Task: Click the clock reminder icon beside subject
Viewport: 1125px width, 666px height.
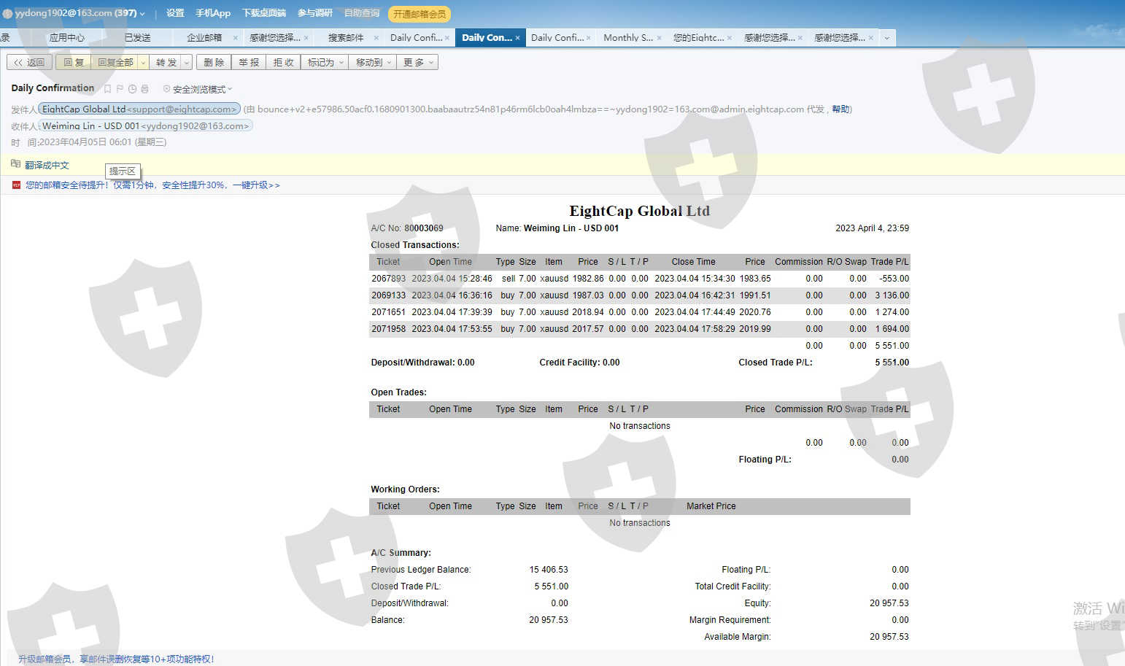Action: tap(132, 89)
